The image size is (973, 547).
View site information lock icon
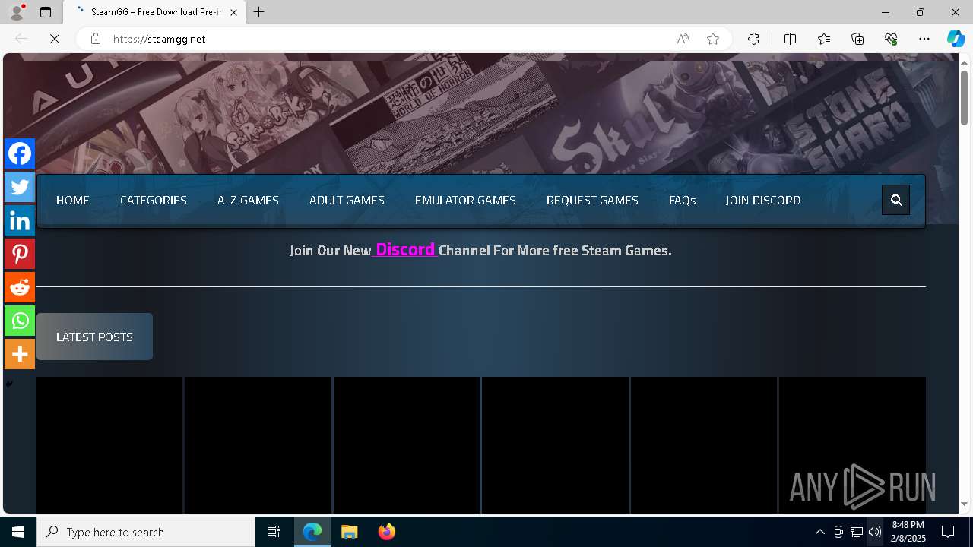click(x=96, y=39)
